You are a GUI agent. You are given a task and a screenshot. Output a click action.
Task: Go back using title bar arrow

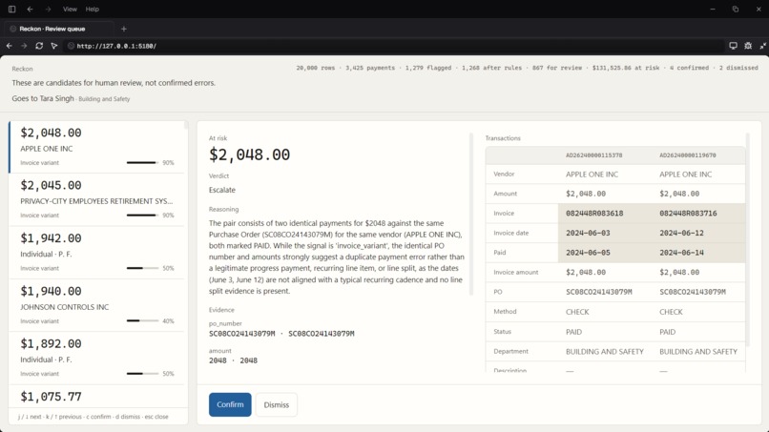30,9
